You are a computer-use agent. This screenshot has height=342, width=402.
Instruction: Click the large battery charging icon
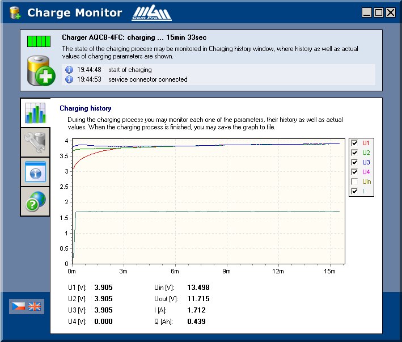(41, 70)
